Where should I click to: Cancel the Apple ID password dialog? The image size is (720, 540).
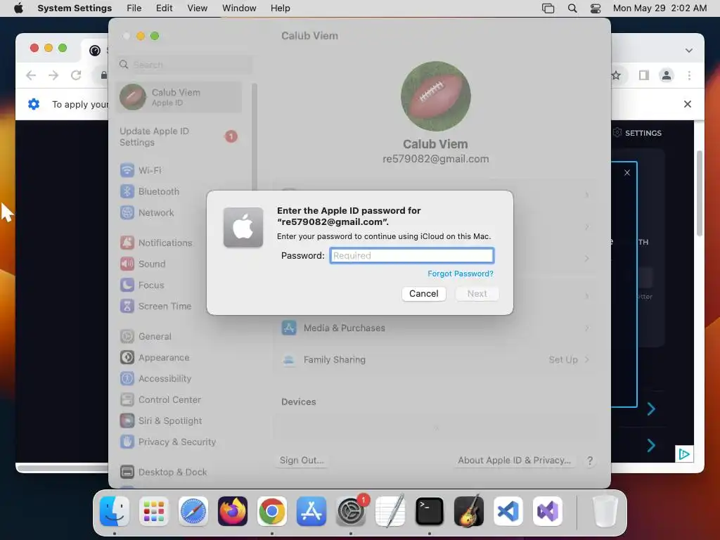(x=423, y=293)
